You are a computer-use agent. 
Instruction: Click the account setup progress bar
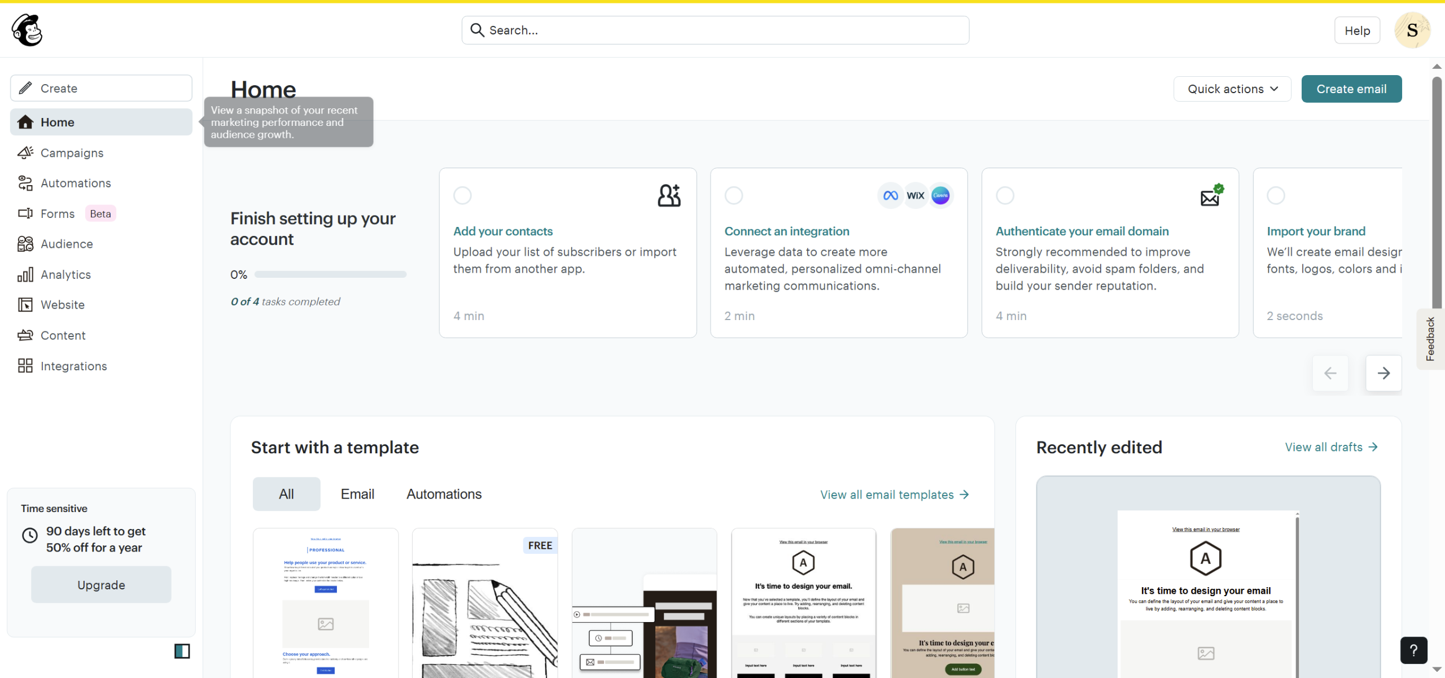tap(330, 274)
